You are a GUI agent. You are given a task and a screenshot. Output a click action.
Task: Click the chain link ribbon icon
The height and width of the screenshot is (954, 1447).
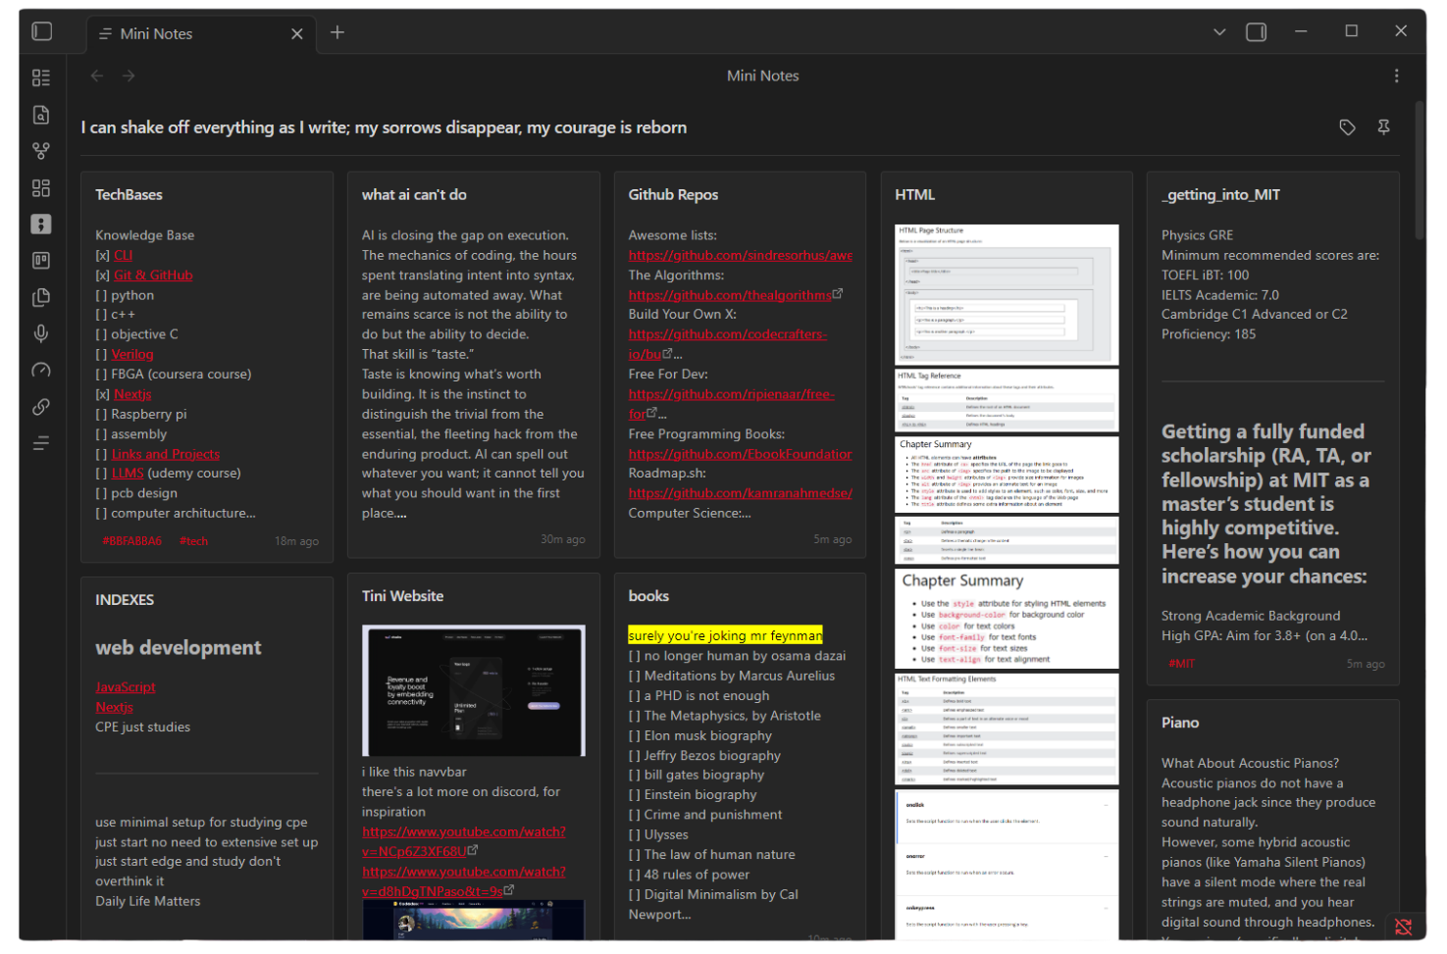coord(41,407)
